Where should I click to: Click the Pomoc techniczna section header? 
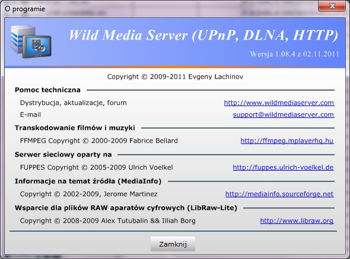tap(47, 90)
